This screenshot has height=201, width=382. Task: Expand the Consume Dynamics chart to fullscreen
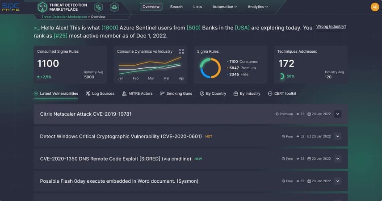(181, 51)
